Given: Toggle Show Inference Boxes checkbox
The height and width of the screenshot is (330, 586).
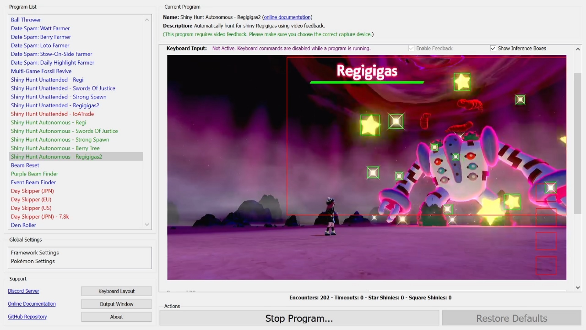Looking at the screenshot, I should pyautogui.click(x=493, y=48).
